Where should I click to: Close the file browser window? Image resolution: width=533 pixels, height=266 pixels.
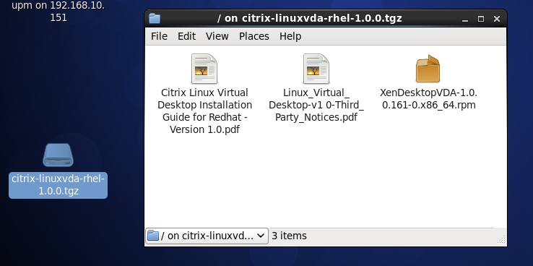tap(497, 19)
